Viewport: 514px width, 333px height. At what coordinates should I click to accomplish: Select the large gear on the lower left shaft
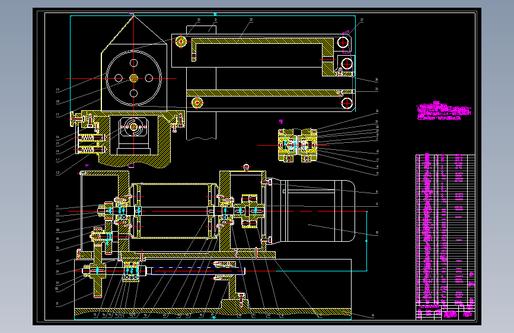tap(98, 271)
